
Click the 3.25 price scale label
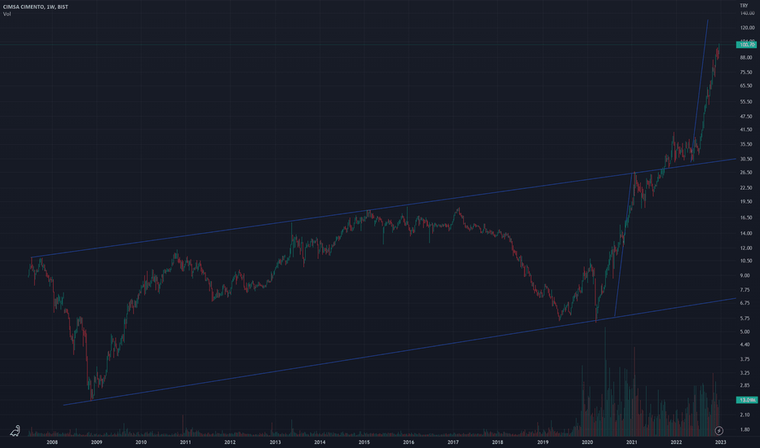(745, 373)
